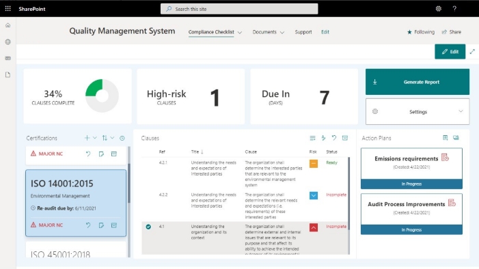
Task: Open list view icon in Clauses header
Action: [312, 138]
